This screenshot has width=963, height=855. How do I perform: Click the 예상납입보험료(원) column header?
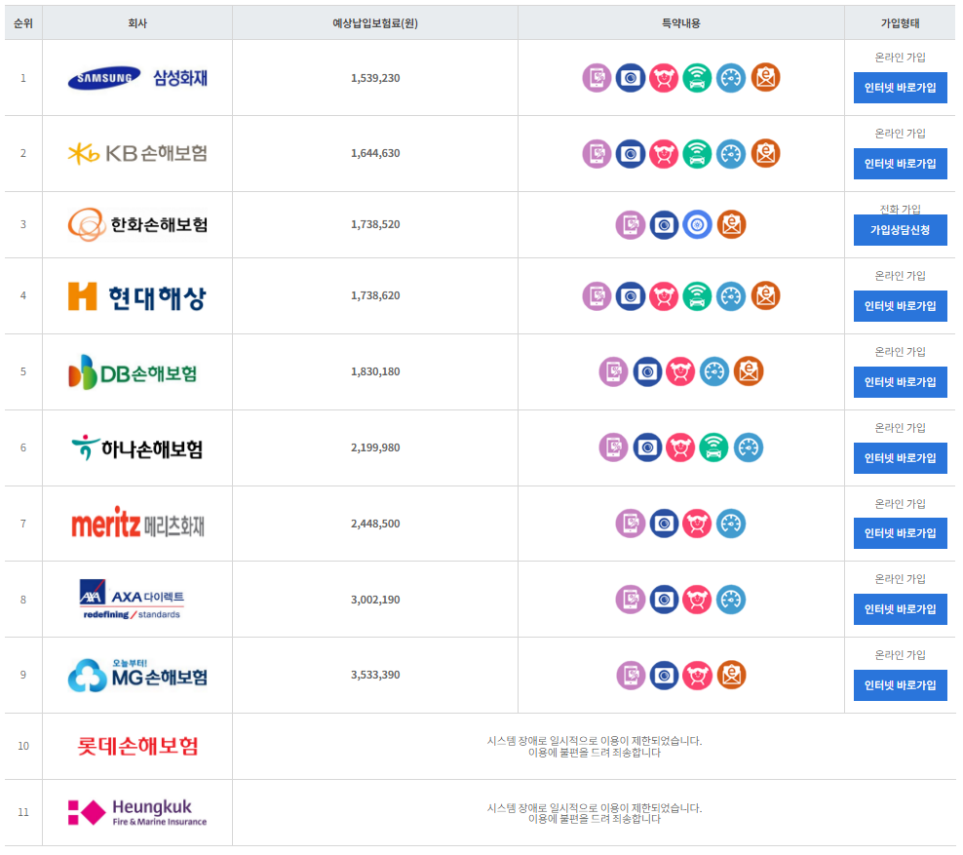coord(375,23)
